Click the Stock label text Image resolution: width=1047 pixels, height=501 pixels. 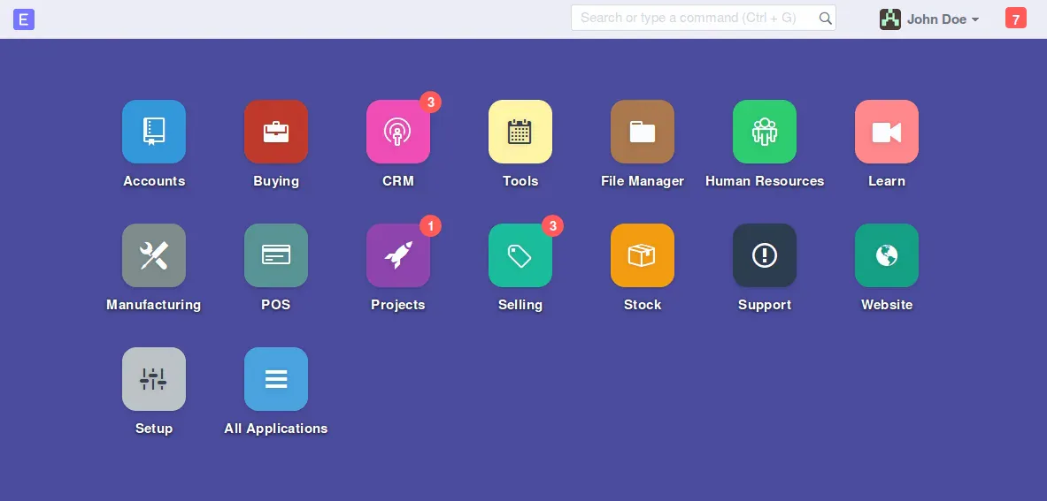[x=643, y=305]
